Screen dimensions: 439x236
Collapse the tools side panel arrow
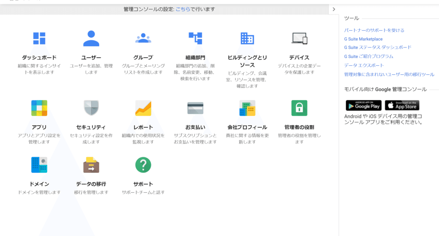[334, 9]
